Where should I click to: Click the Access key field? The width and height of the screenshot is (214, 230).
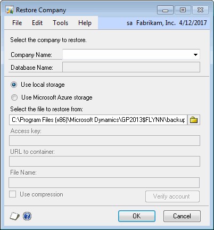coord(104,141)
